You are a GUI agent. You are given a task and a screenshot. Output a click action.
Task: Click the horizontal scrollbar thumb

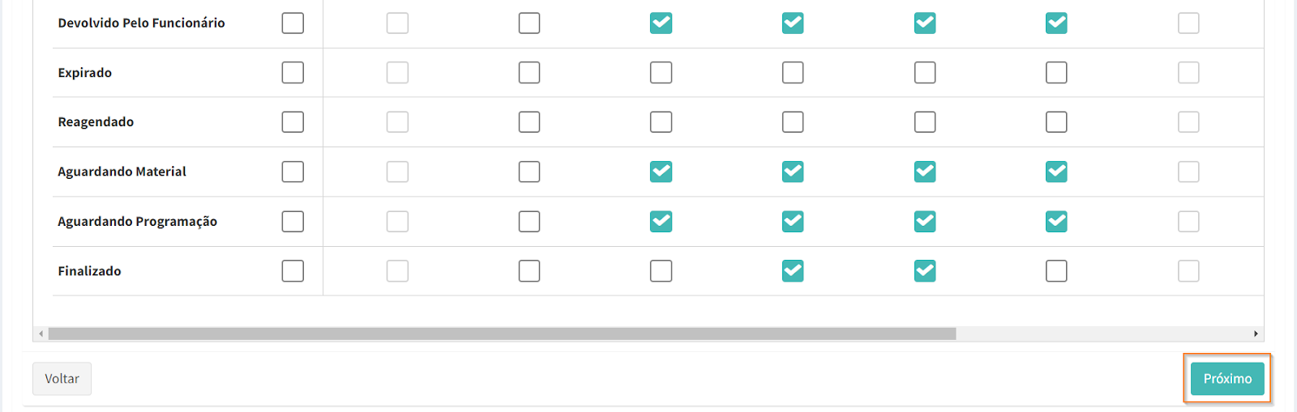coord(502,333)
